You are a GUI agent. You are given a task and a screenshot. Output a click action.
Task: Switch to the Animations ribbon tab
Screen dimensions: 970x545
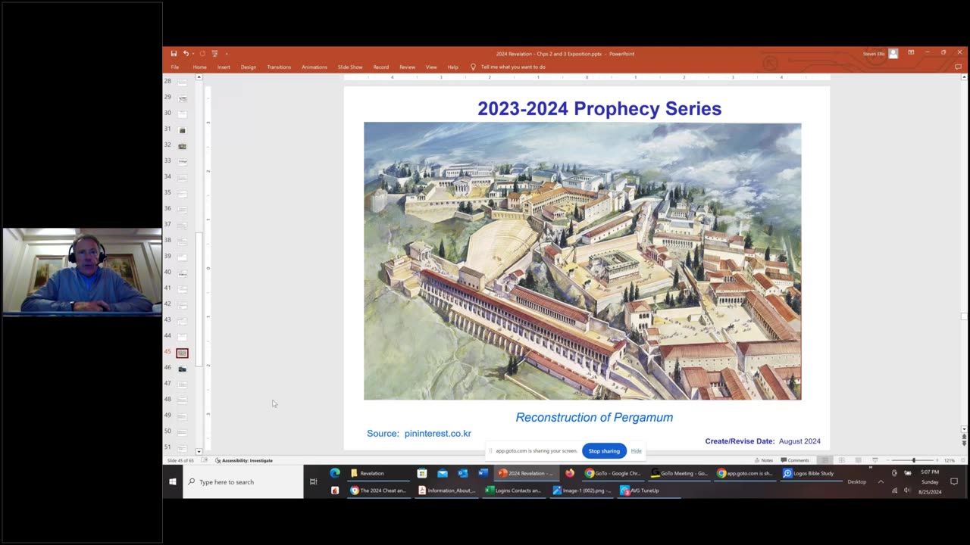(314, 67)
